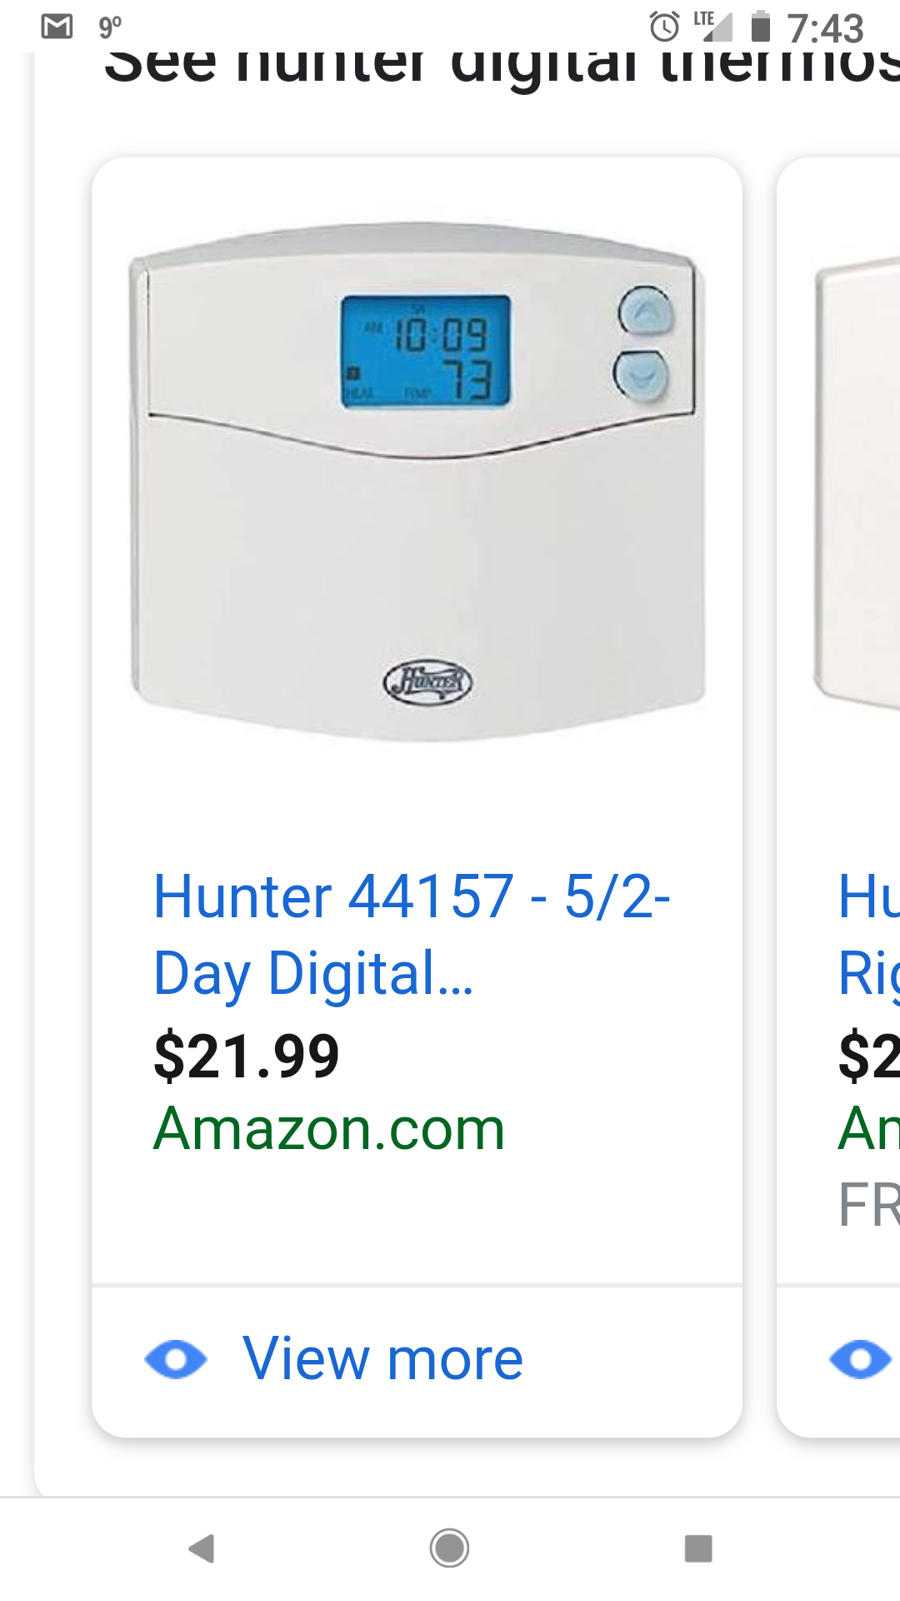Open the Hunter 44157 thermostat product image

click(417, 481)
